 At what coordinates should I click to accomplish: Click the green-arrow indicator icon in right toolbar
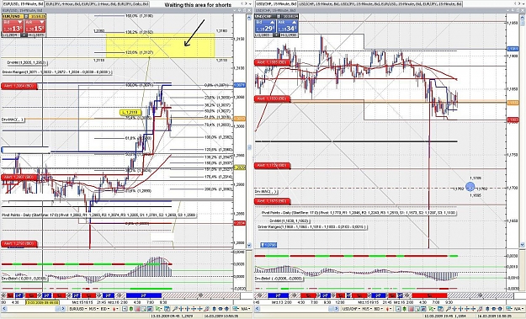[432, 309]
